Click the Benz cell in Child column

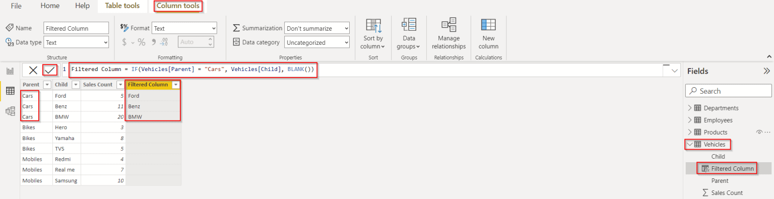67,106
